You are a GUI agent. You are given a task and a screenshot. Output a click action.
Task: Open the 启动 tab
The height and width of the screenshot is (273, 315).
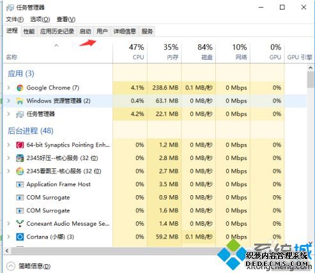(85, 31)
